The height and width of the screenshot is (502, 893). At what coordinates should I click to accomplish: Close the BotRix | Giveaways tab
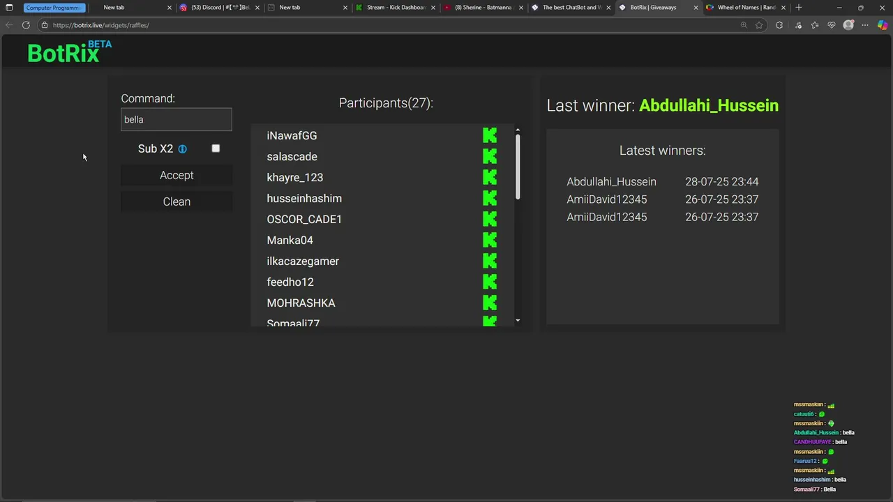(x=696, y=8)
